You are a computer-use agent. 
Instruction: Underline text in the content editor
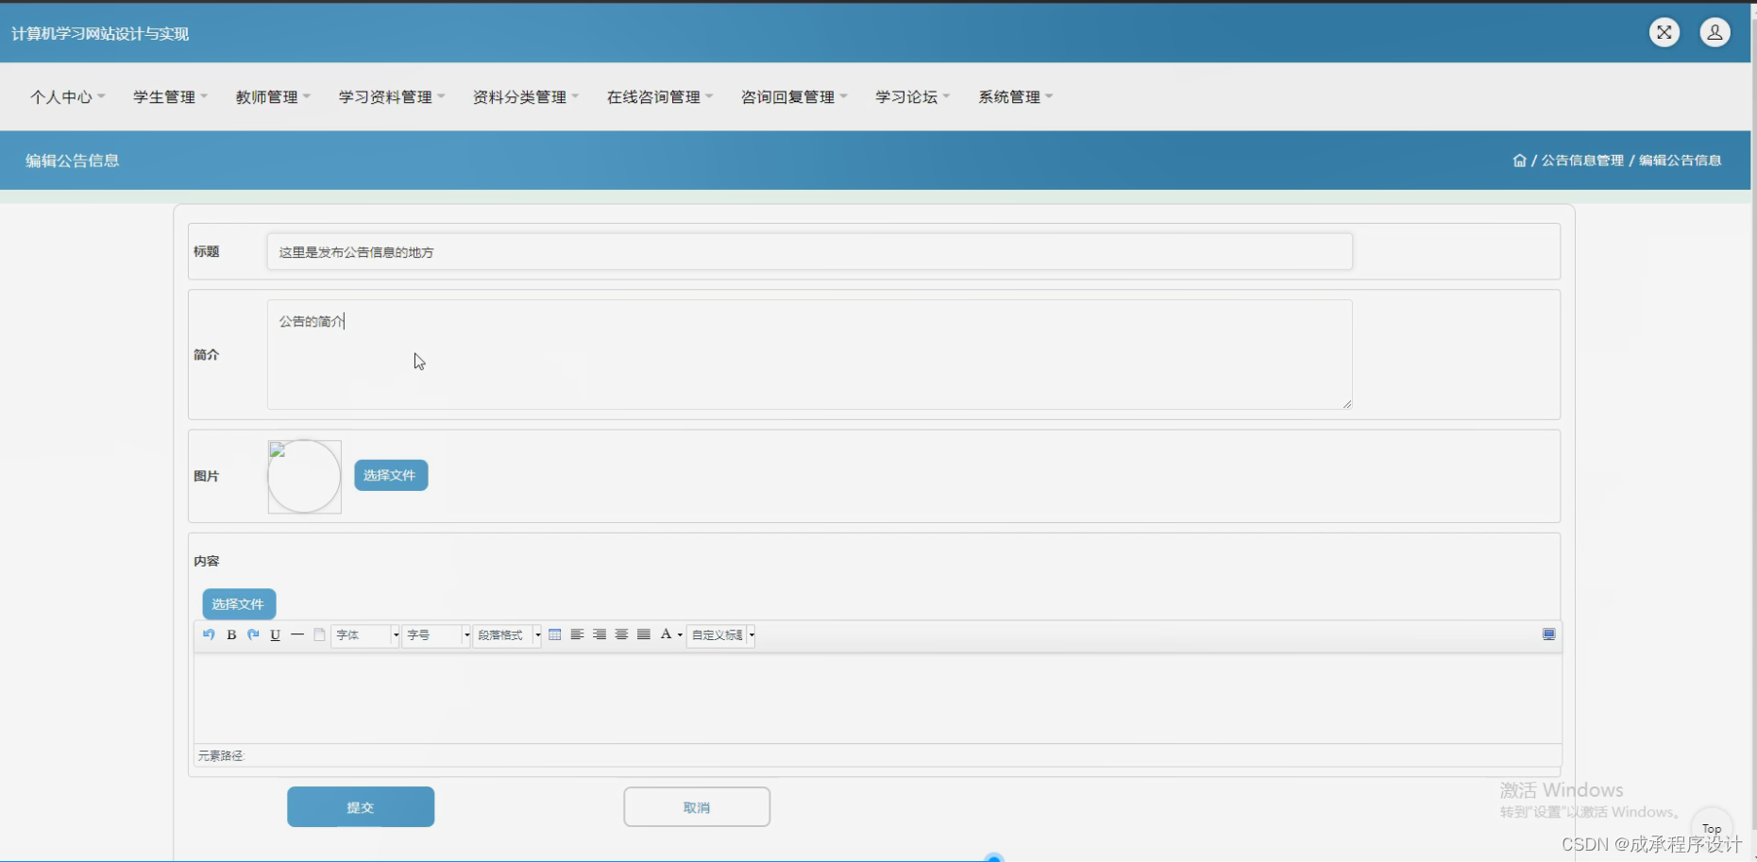tap(275, 634)
